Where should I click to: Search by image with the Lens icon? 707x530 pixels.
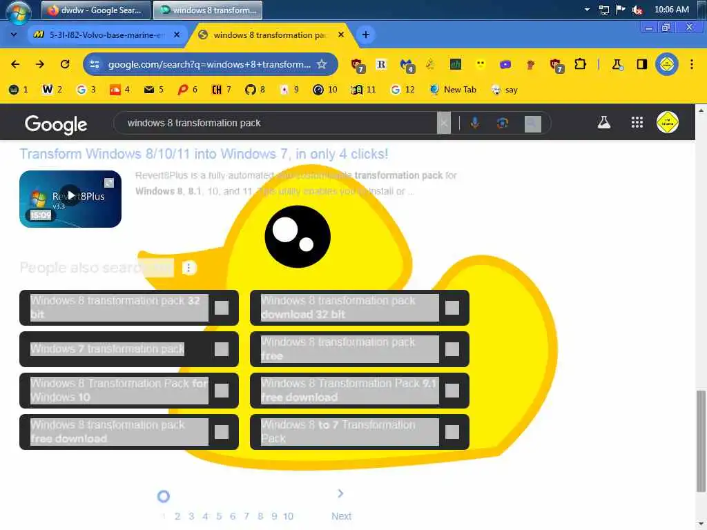pyautogui.click(x=503, y=123)
